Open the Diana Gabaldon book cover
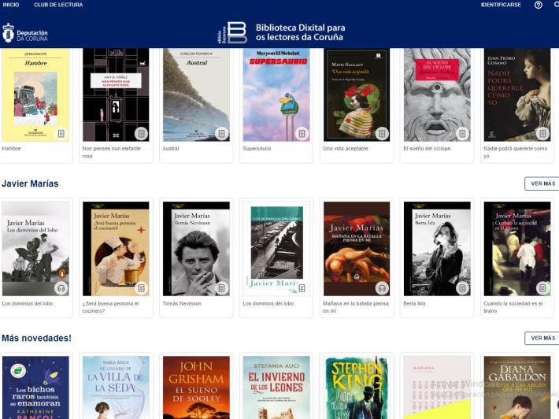Viewport: 559px width, 419px height. click(x=517, y=387)
